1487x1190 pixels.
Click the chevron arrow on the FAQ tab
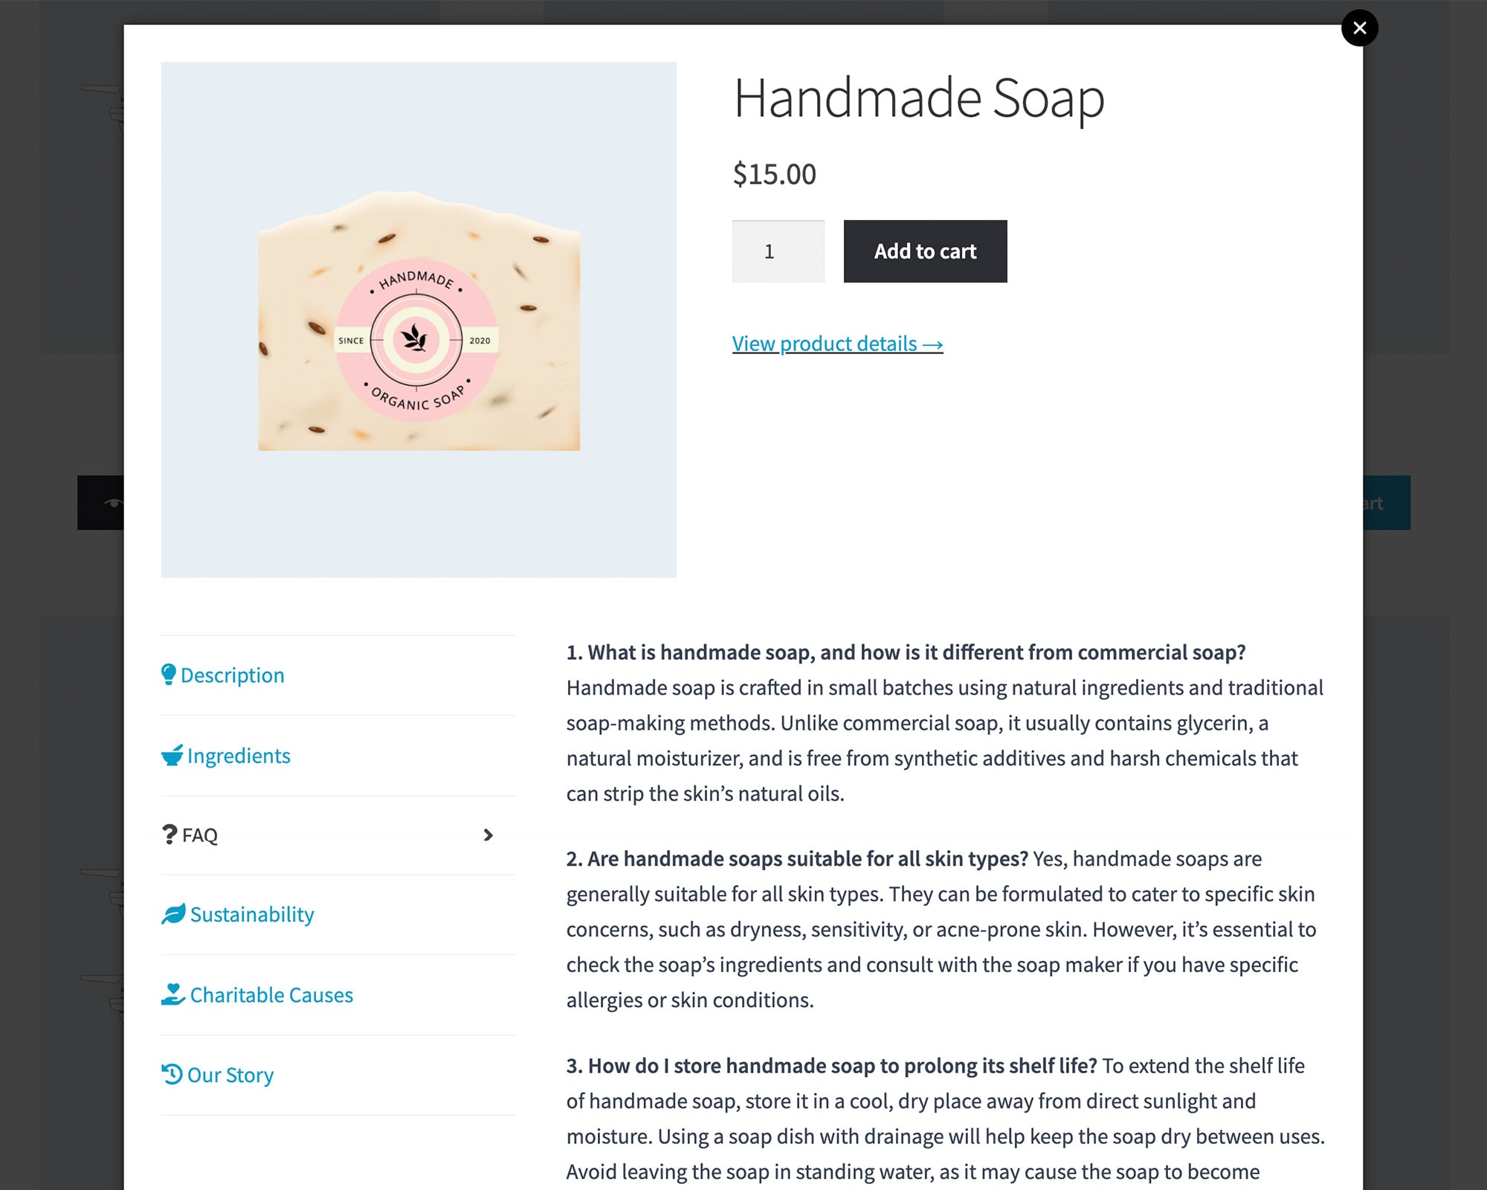(488, 835)
